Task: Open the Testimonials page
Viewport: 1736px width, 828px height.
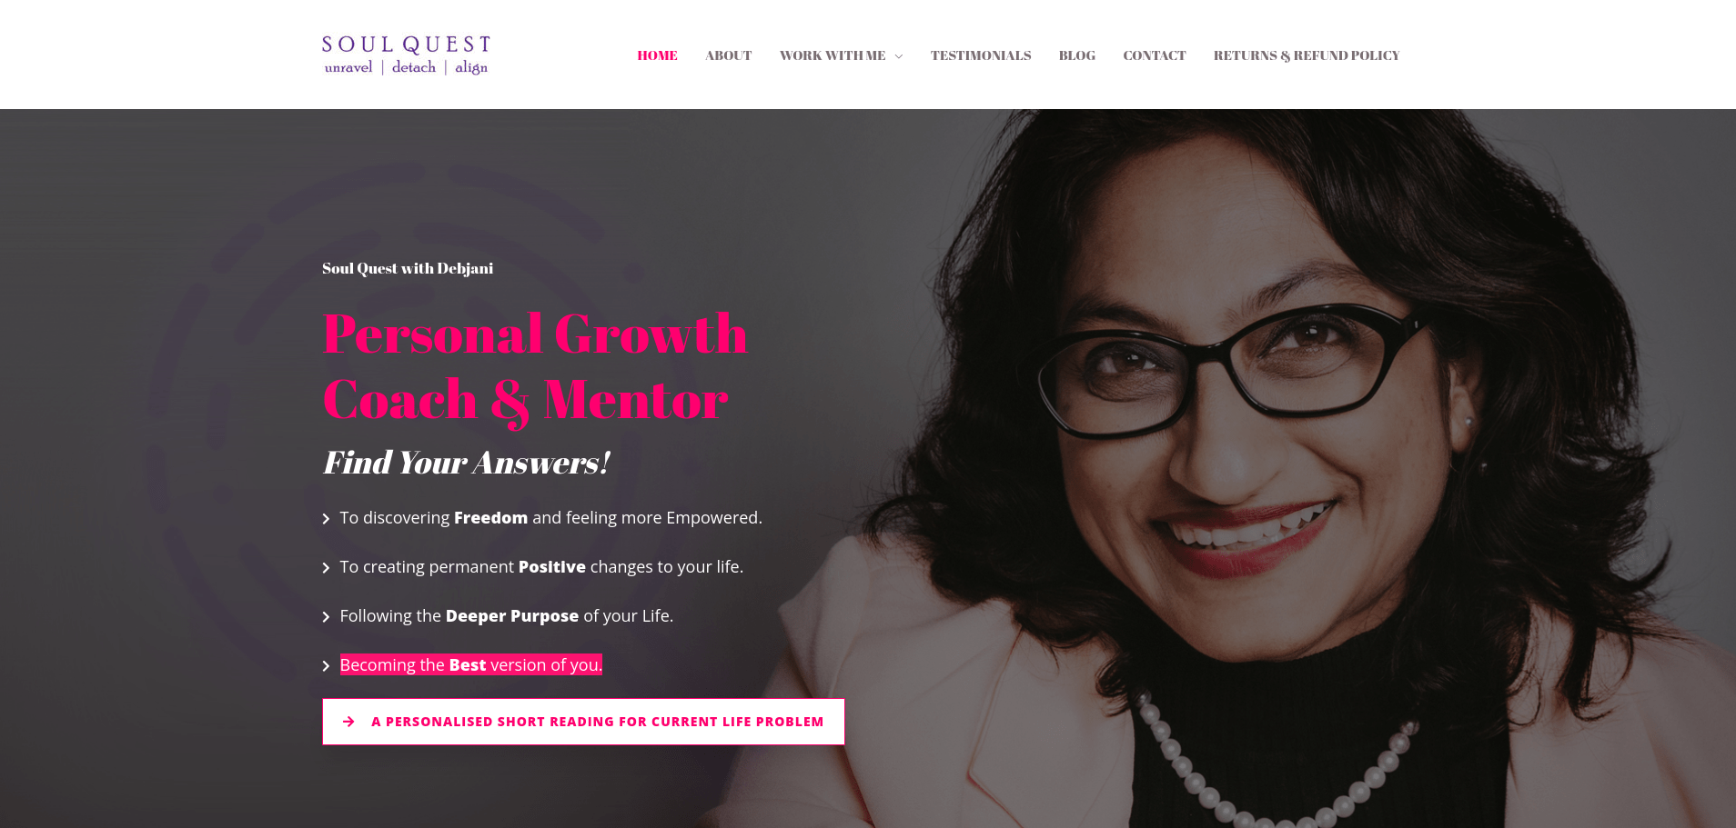Action: coord(981,55)
